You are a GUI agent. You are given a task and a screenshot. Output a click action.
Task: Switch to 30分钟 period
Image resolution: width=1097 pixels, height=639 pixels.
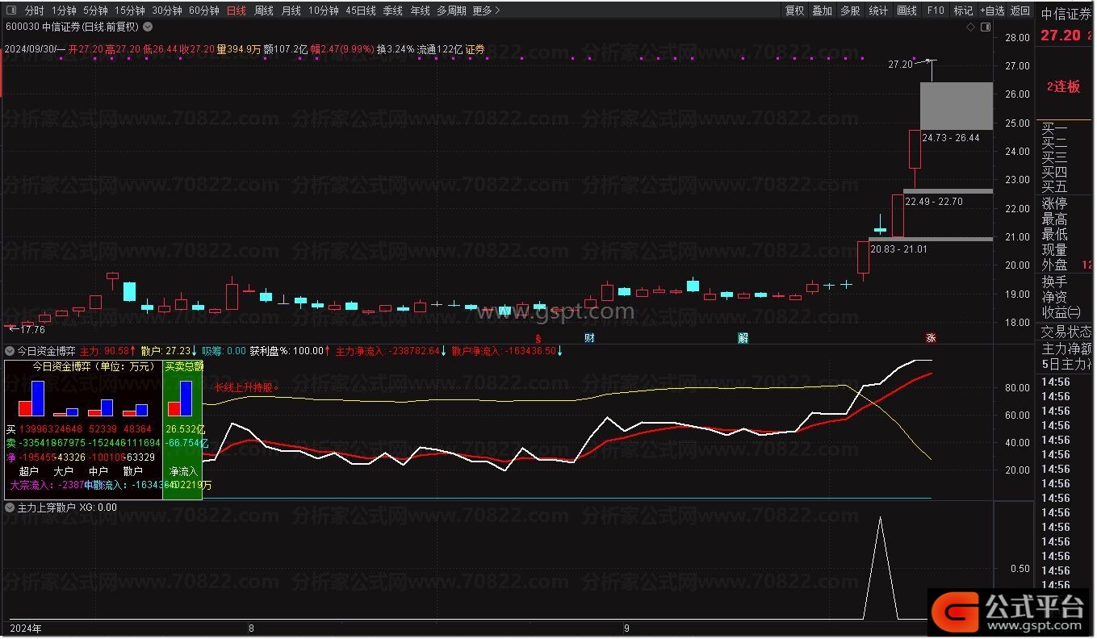[166, 11]
